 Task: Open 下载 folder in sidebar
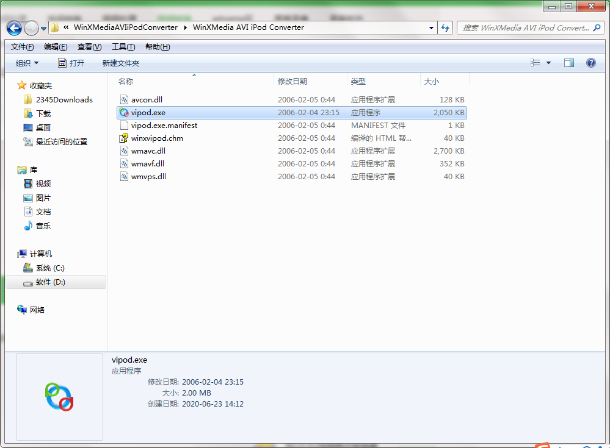pos(37,114)
